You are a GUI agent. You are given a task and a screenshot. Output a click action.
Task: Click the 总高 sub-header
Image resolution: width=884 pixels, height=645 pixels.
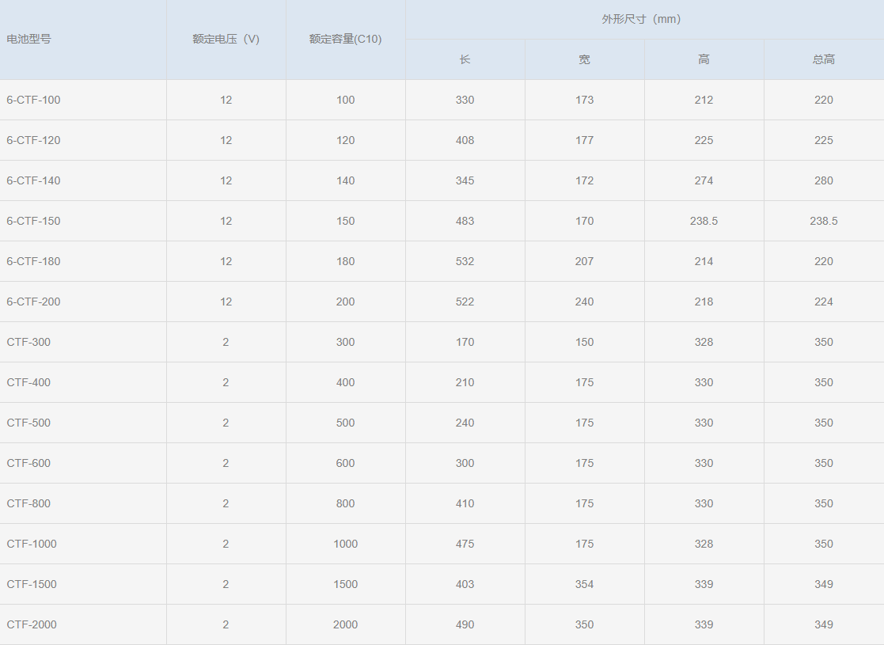tap(823, 59)
